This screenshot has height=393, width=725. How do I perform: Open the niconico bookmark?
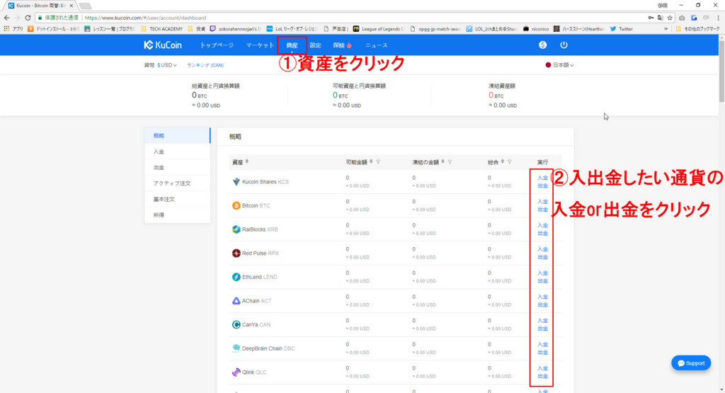pyautogui.click(x=536, y=28)
